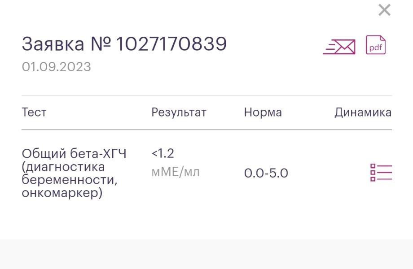
Task: Select the Норма column header
Action: tap(263, 112)
